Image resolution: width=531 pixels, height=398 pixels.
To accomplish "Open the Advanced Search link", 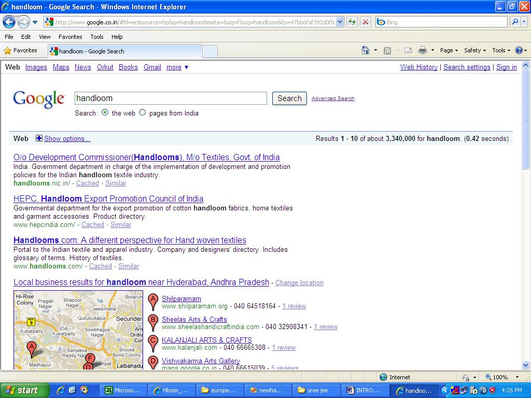I will point(333,98).
